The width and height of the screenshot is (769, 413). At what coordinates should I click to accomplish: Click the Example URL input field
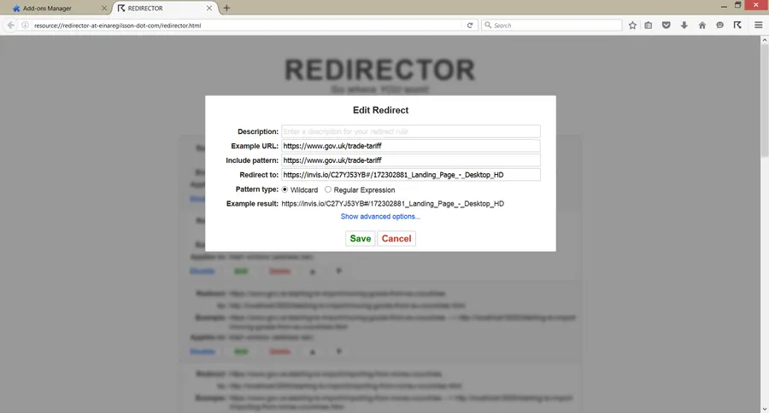point(411,146)
